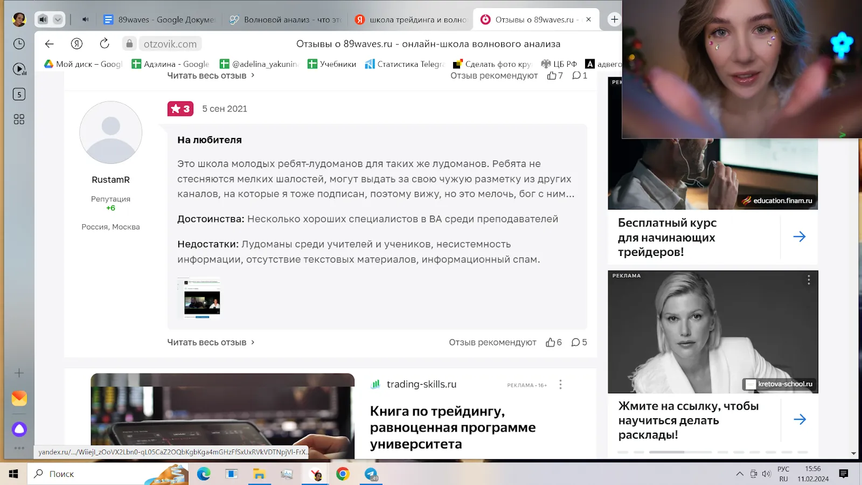The height and width of the screenshot is (485, 862).
Task: Add a sidebar item with plus icon
Action: coord(19,373)
